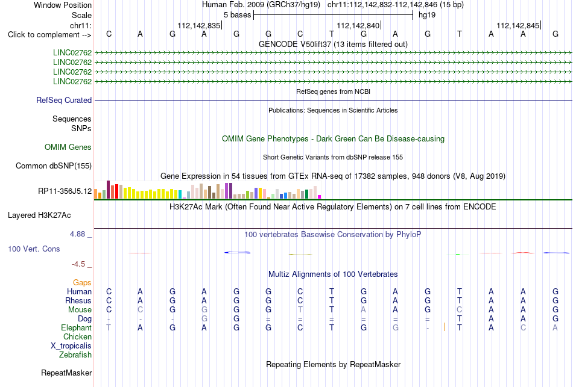Image resolution: width=573 pixels, height=387 pixels.
Task: Click 'Short Genetic Variants from dbSNP' title
Action: 333,157
